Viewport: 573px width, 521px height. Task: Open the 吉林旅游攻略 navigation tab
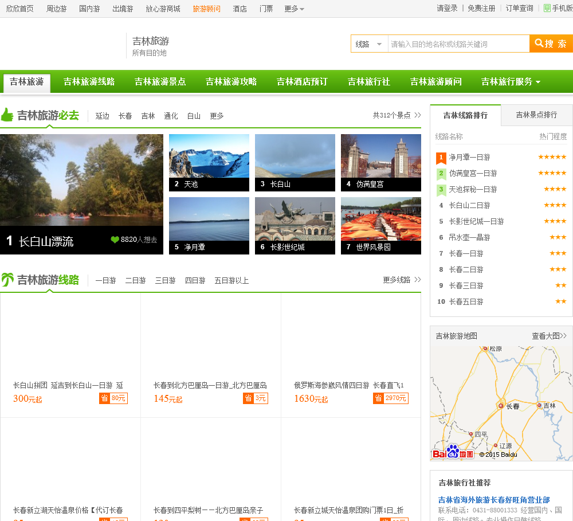click(231, 82)
